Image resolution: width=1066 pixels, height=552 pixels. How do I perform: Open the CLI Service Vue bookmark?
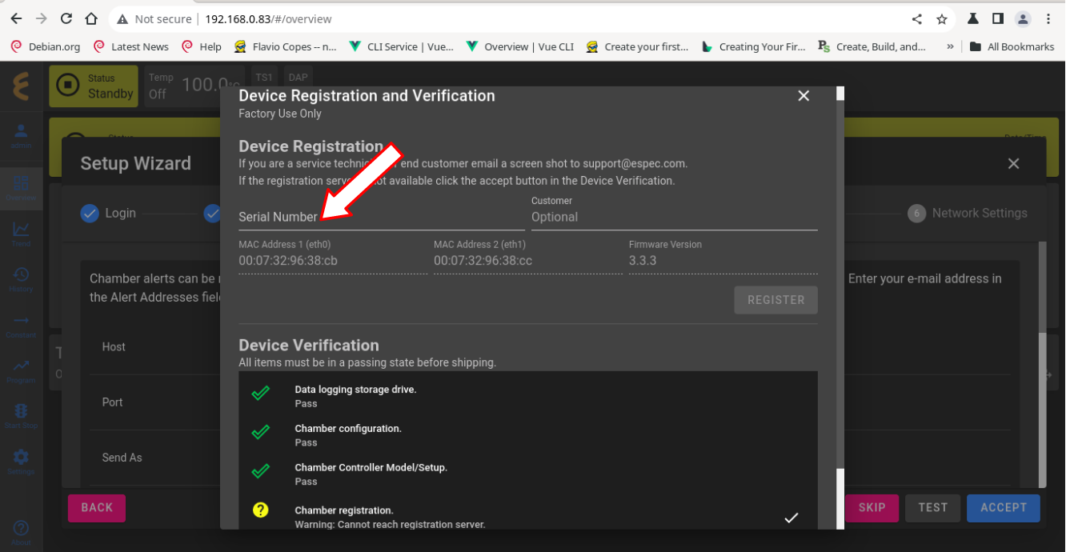tap(401, 46)
